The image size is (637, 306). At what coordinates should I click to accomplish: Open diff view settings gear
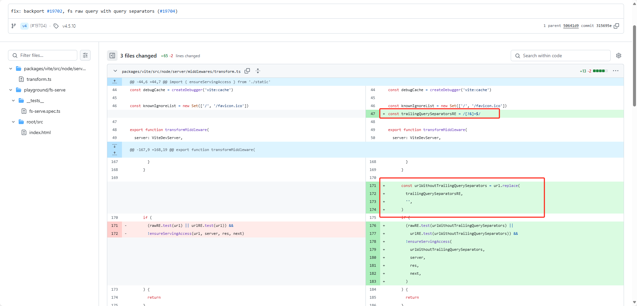pyautogui.click(x=619, y=56)
